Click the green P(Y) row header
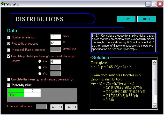 click(x=16, y=95)
